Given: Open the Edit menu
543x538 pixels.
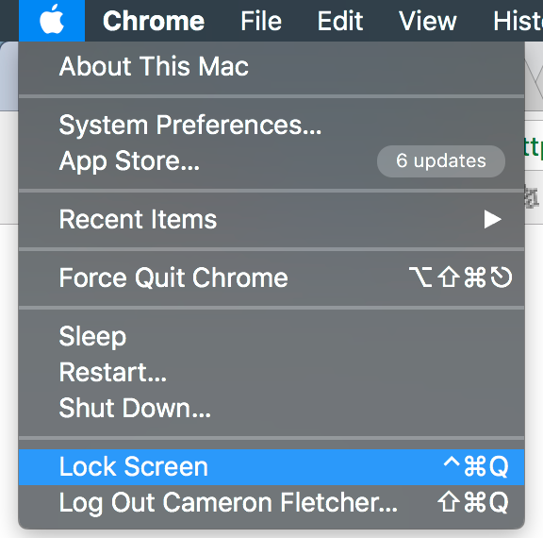Looking at the screenshot, I should [x=340, y=21].
